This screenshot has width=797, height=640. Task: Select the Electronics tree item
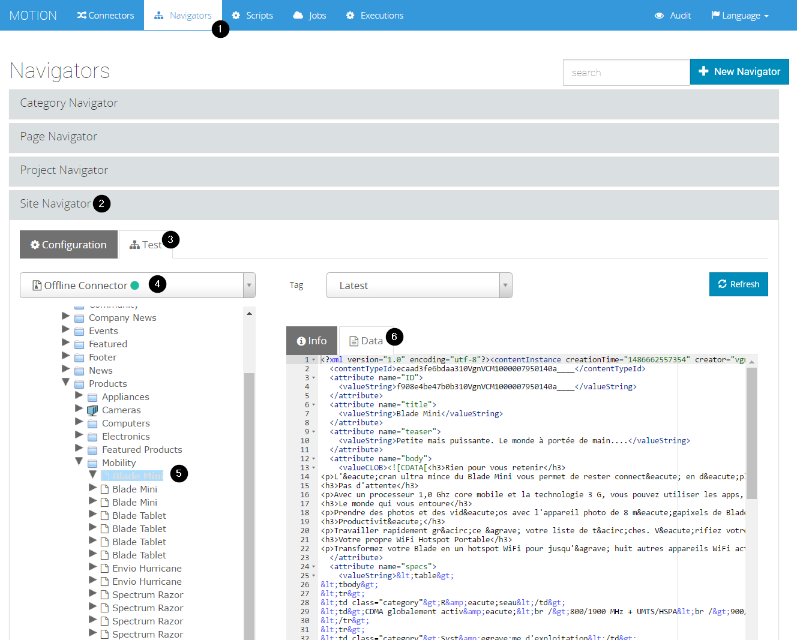coord(125,437)
